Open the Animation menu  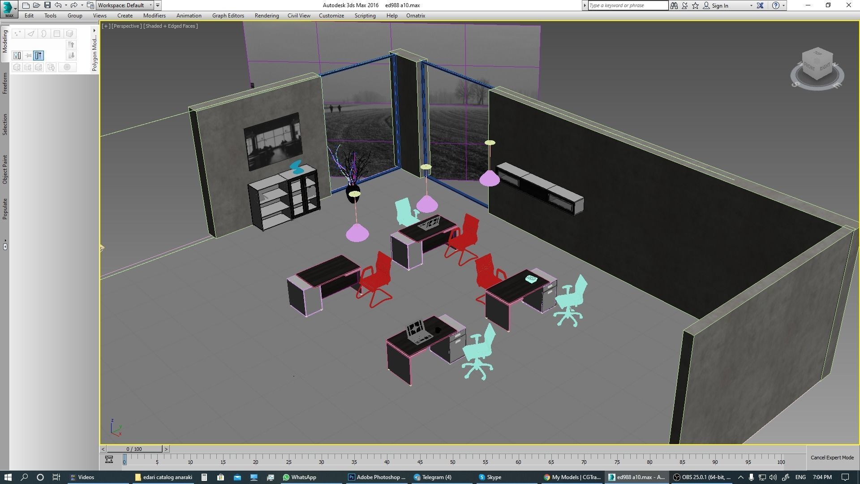click(189, 16)
